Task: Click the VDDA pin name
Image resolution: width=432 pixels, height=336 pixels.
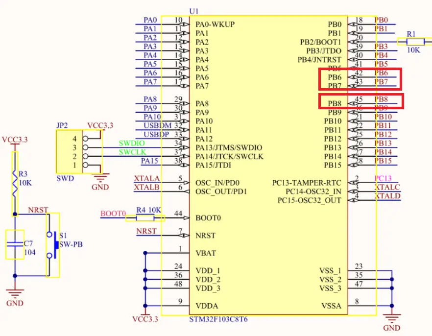Action: (x=207, y=306)
